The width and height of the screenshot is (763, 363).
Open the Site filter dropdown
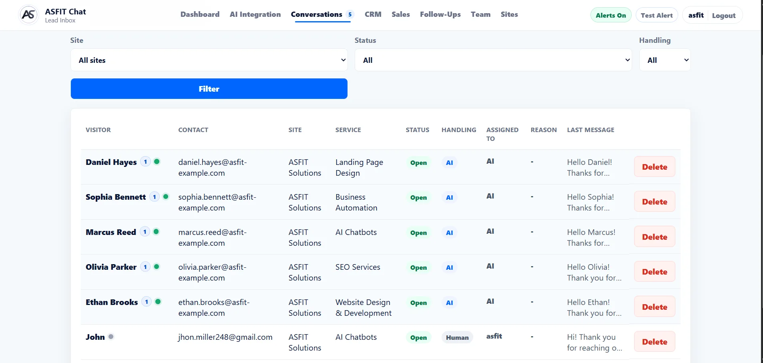point(209,60)
